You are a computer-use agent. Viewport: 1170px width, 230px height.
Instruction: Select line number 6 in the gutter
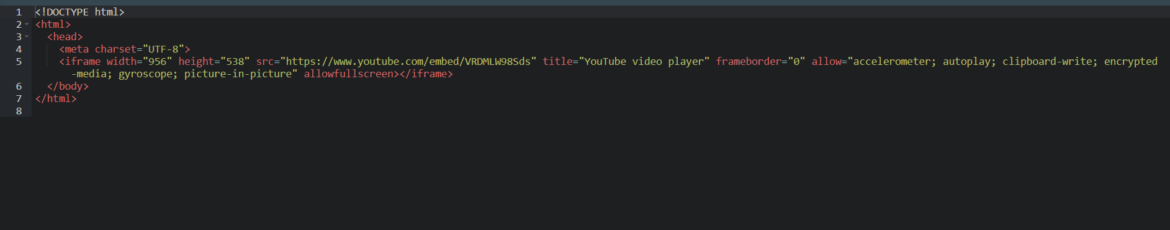[x=19, y=86]
